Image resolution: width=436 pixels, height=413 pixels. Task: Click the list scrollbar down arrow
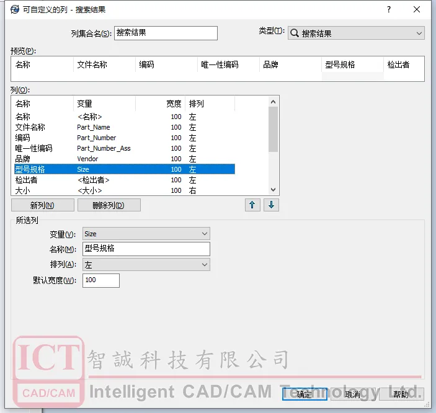(273, 189)
